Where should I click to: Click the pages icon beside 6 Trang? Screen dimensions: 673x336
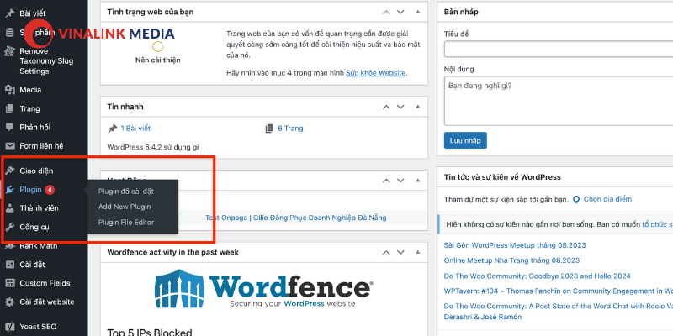pos(269,129)
